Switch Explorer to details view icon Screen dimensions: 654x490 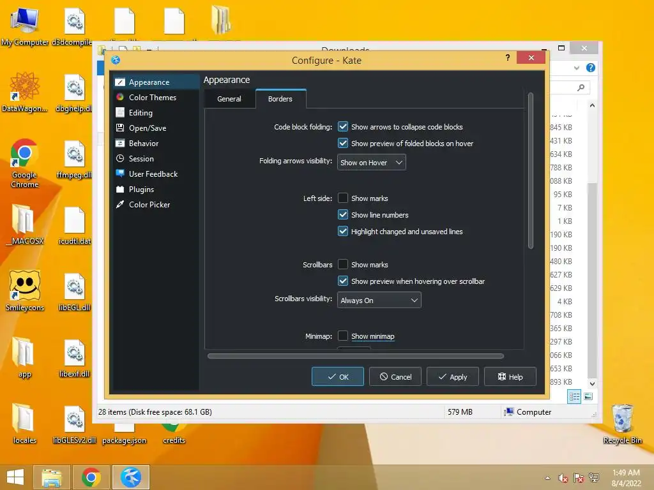click(574, 397)
